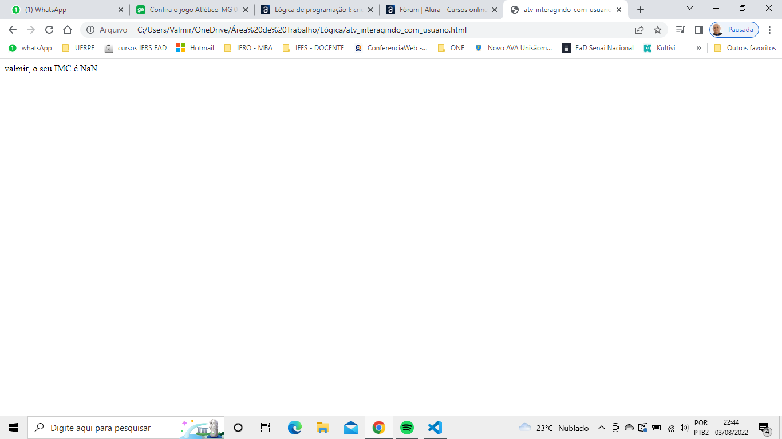Open IFES - DOCENTE bookmark folder
782x439 pixels.
pos(313,48)
